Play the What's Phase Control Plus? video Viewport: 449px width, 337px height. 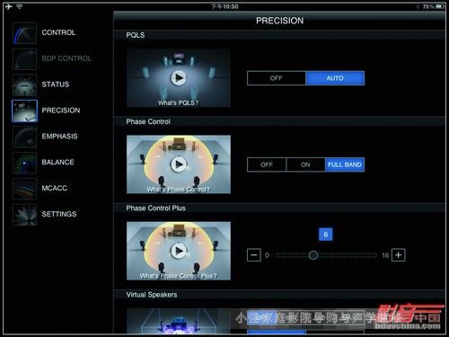[x=179, y=251]
